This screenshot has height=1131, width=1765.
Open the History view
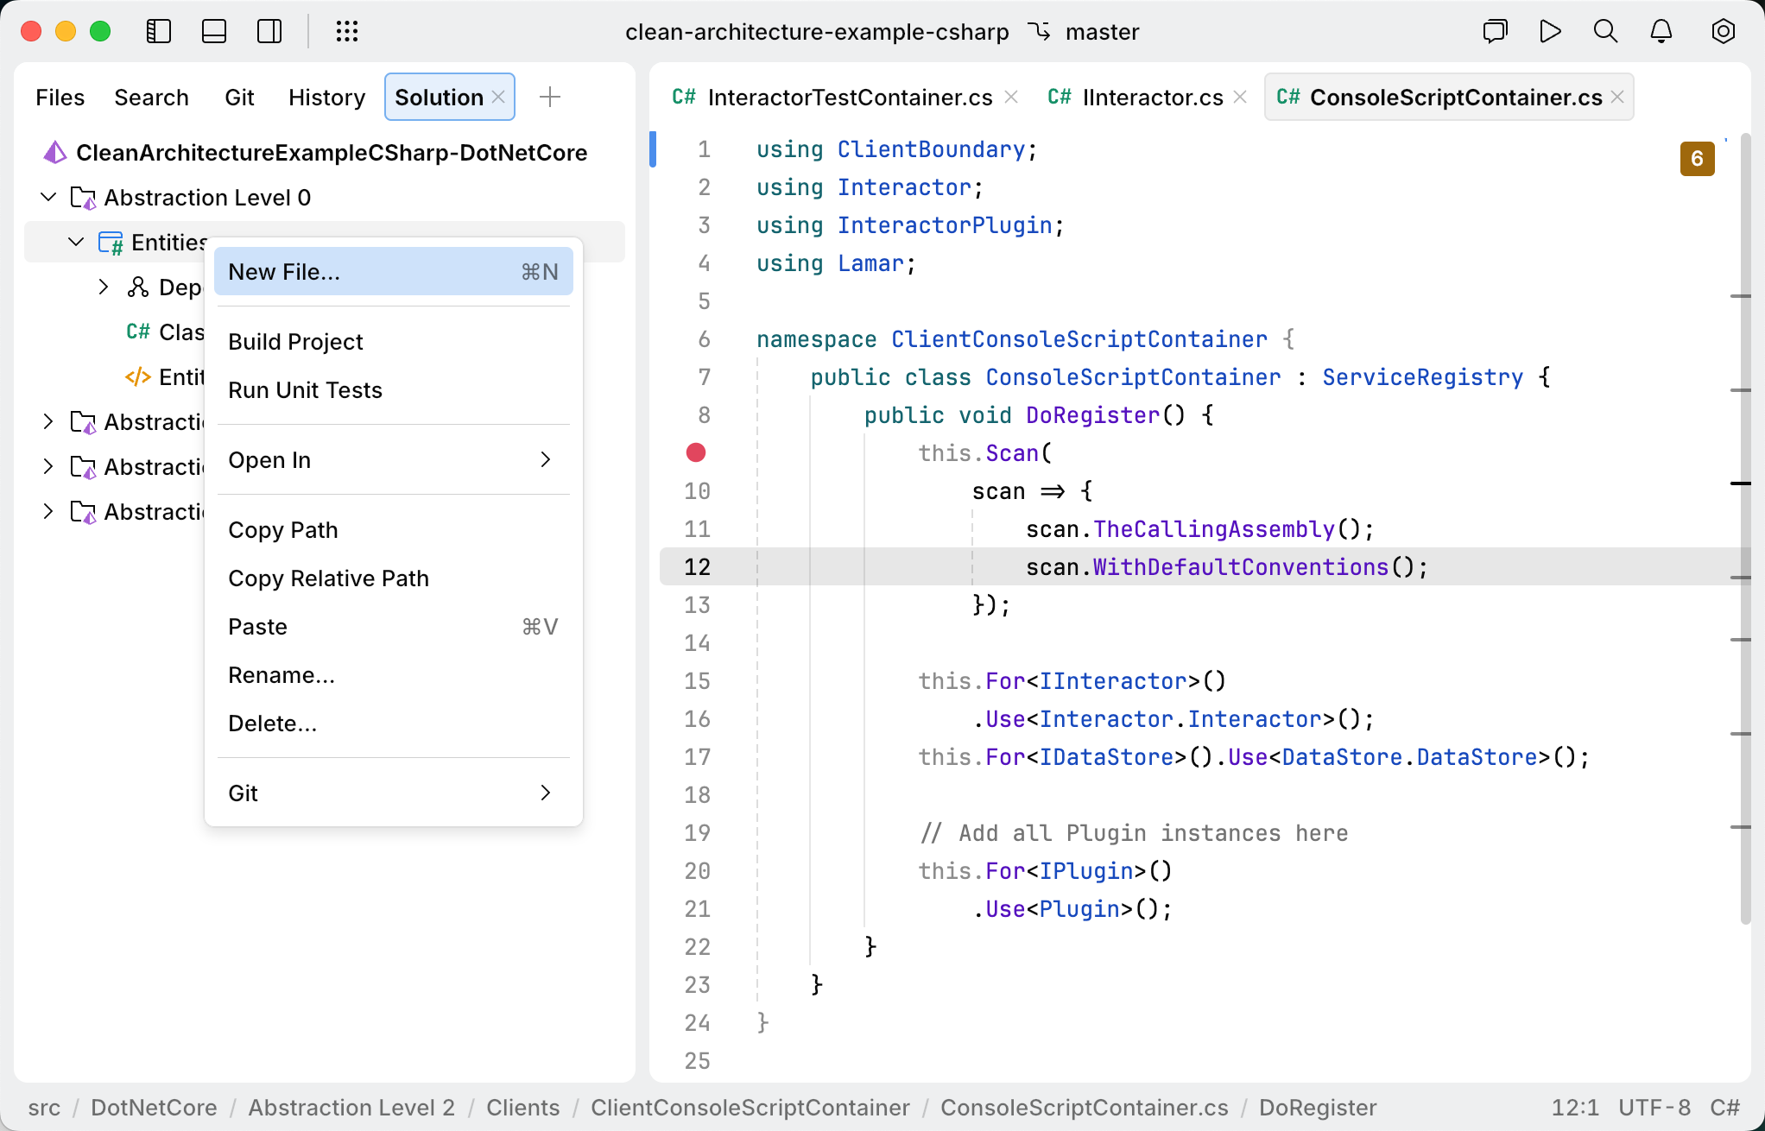coord(326,97)
